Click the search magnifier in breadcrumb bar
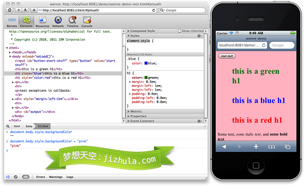 8,126
